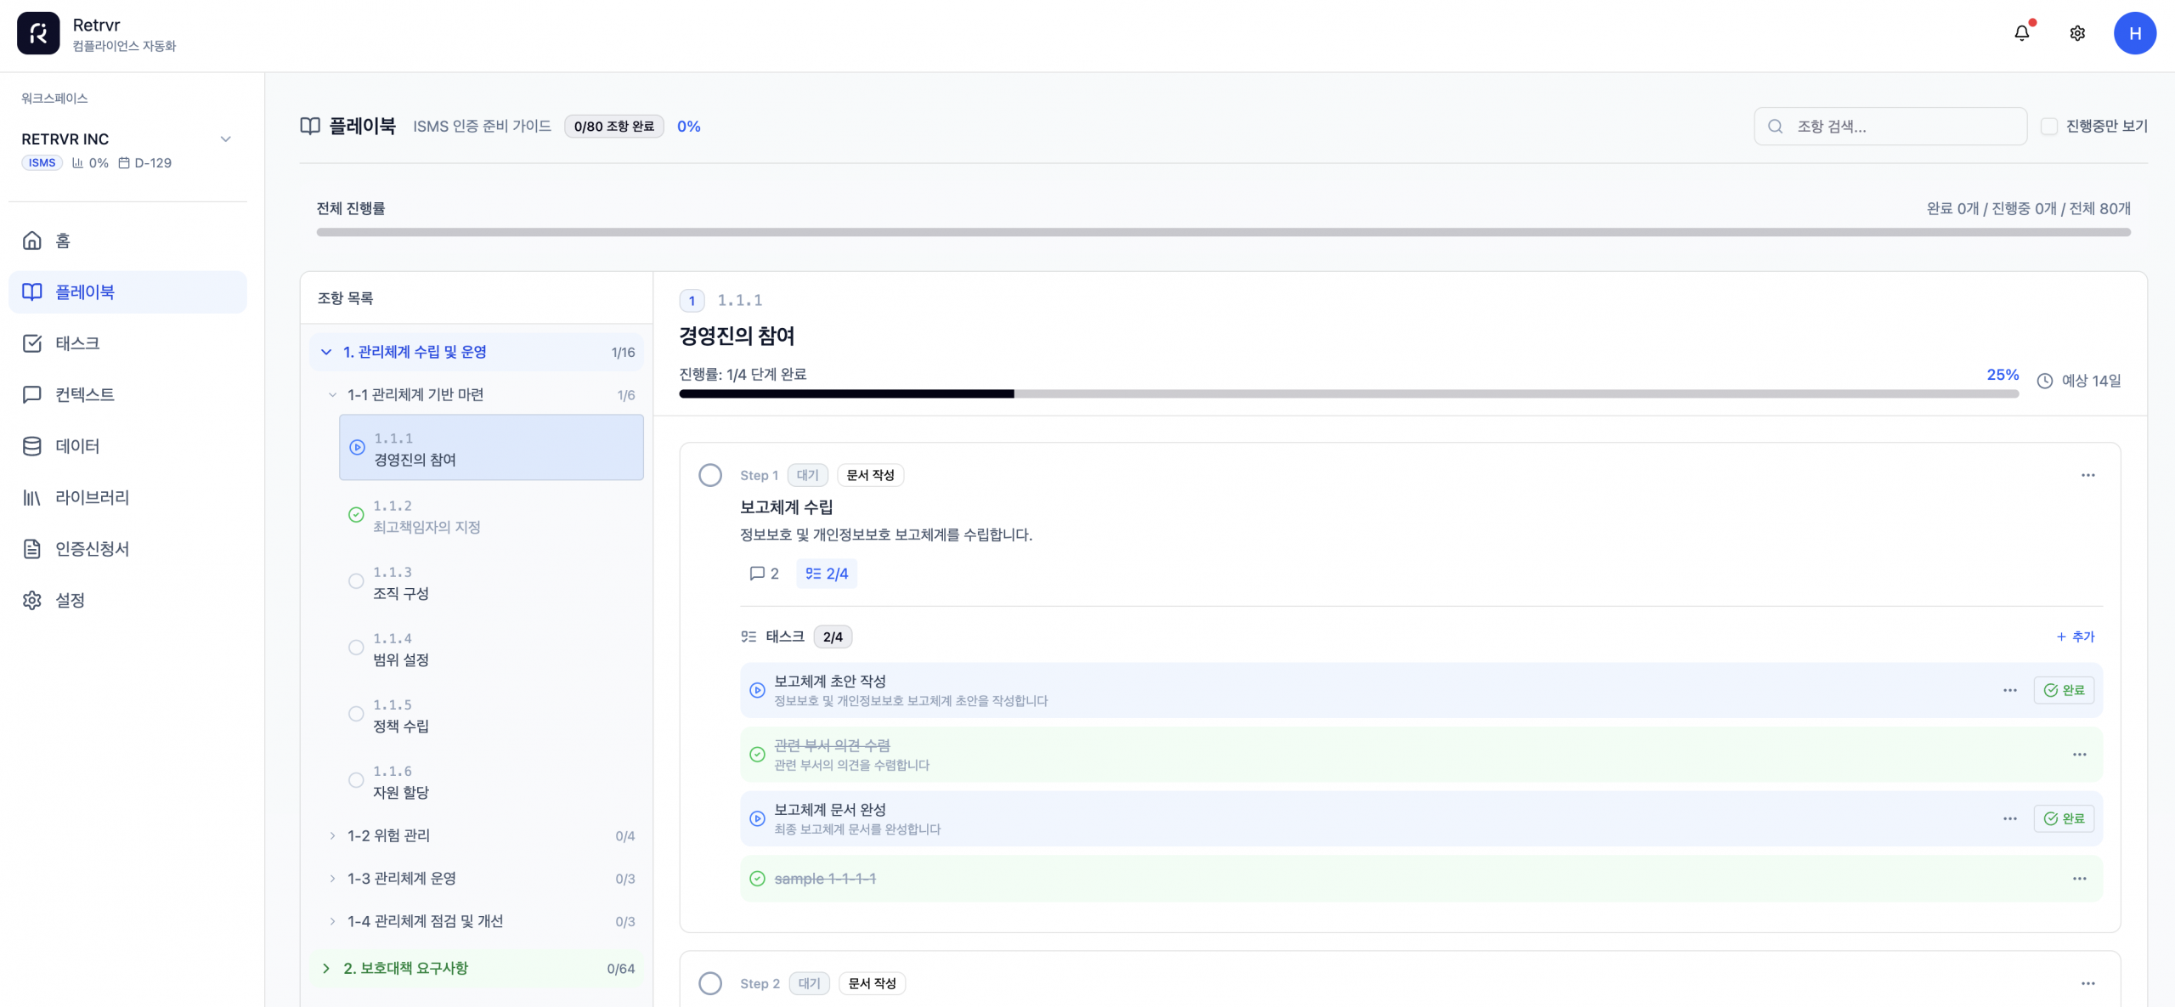Open Step 1 three-dots more menu

click(x=2087, y=475)
